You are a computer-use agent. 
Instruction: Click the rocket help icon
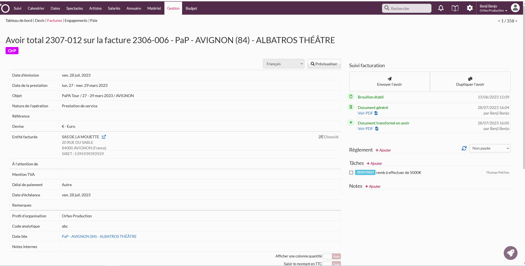point(510,253)
